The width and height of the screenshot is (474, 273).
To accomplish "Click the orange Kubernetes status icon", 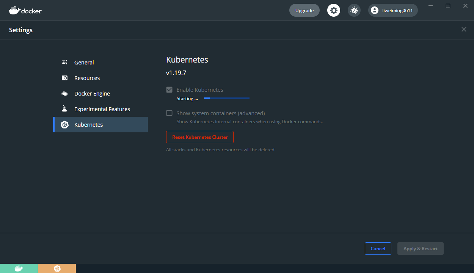I will pos(57,268).
